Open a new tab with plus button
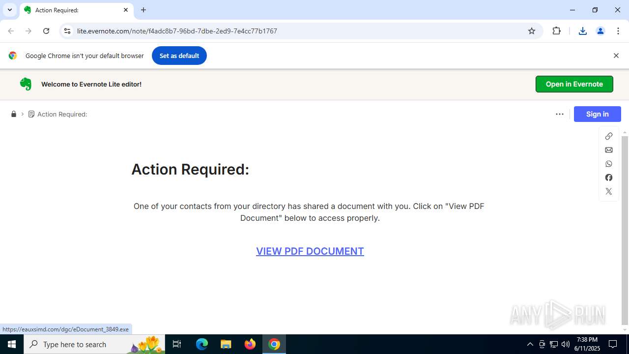Screen dimensions: 629x354 [x=143, y=10]
